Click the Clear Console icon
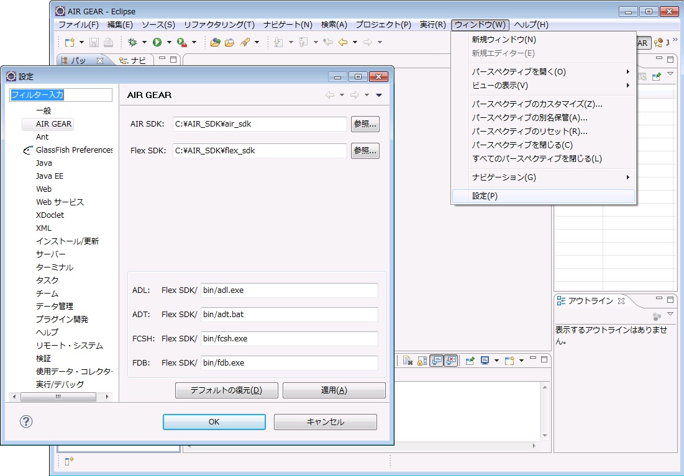684x476 pixels. [408, 361]
